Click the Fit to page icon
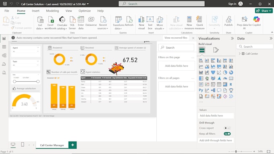This screenshot has width=274, height=154. click(x=269, y=151)
